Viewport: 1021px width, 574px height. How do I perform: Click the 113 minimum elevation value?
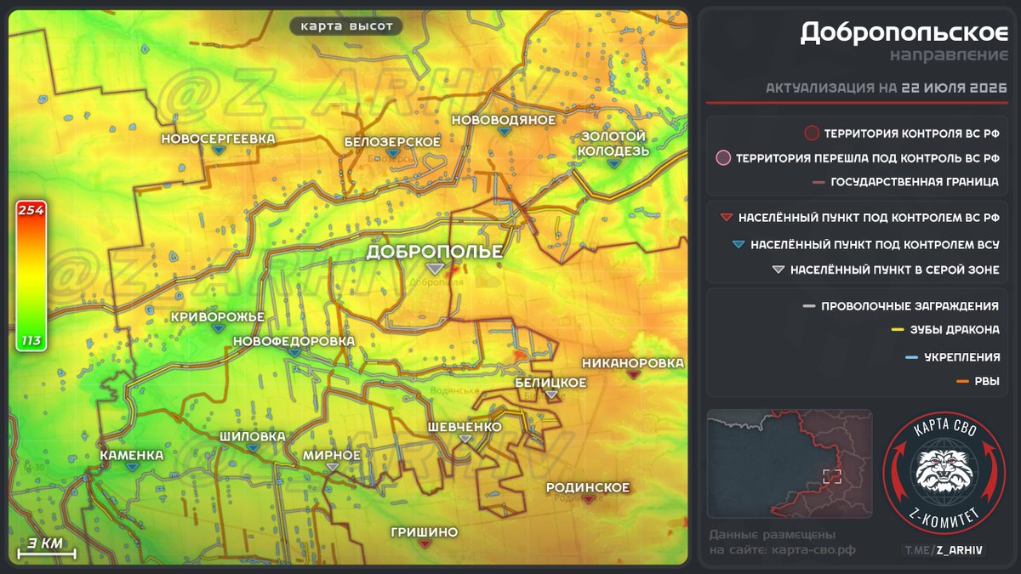tap(31, 342)
